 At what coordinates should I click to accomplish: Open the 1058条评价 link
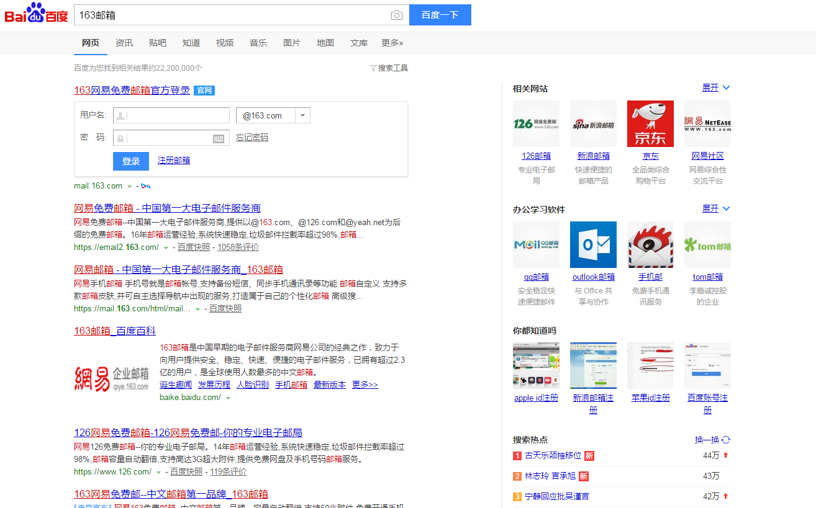(x=238, y=247)
